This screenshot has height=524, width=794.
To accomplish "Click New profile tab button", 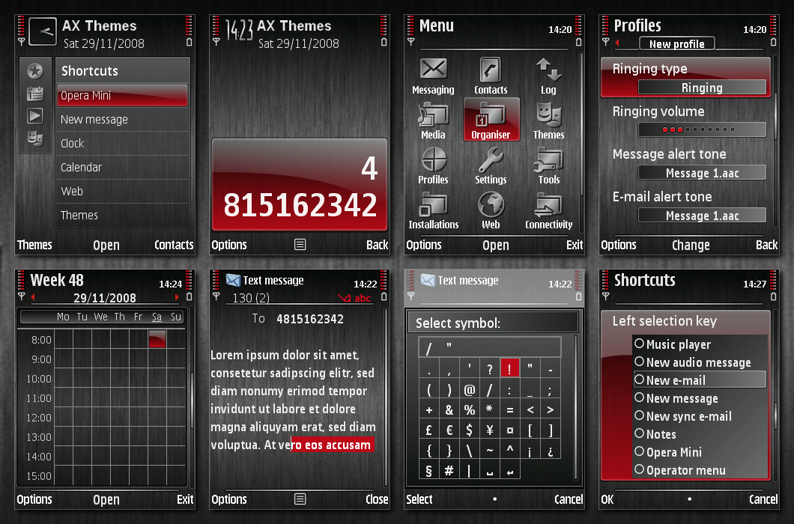I will 676,43.
